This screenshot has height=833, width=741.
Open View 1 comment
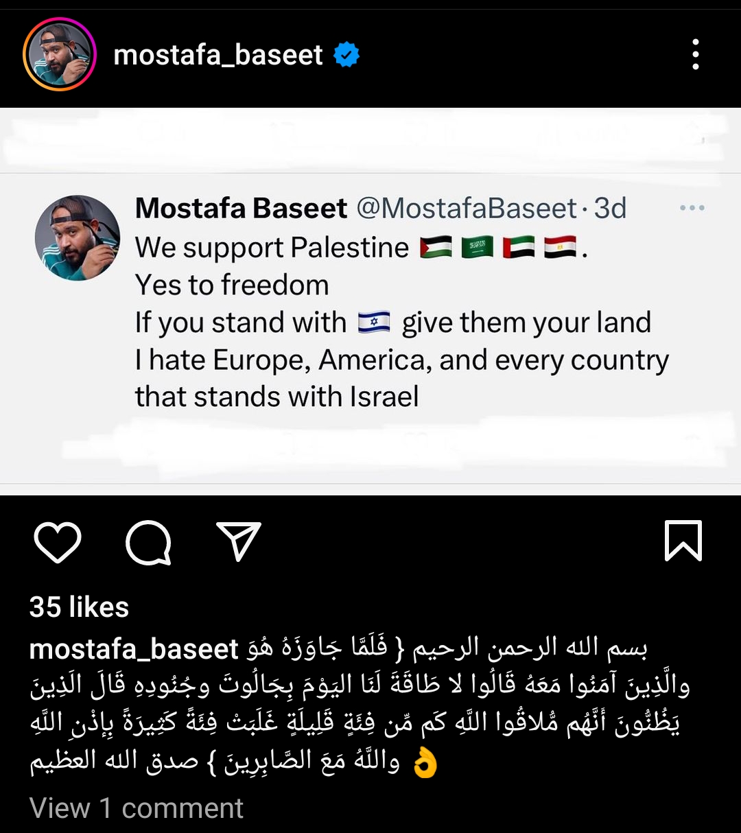(x=136, y=808)
